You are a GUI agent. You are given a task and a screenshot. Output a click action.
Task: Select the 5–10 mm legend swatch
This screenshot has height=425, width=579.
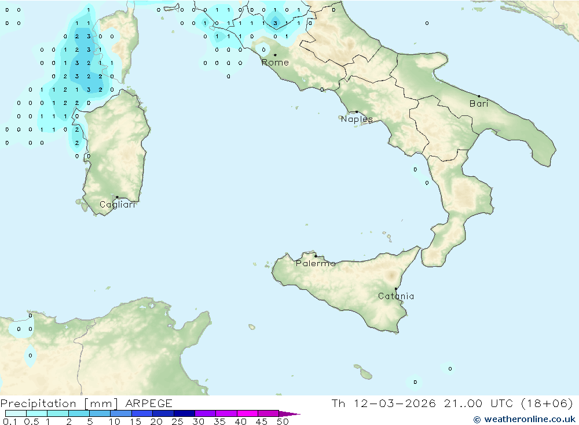(x=100, y=413)
